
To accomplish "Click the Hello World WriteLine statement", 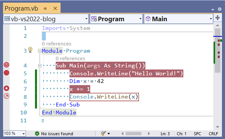I will point(126,73).
